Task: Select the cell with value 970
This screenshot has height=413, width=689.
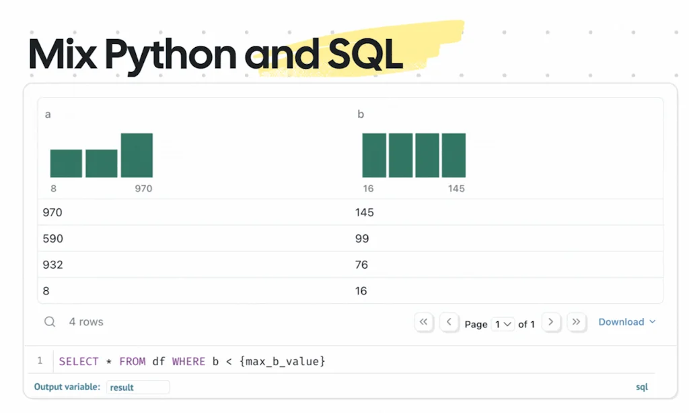Action: point(52,213)
